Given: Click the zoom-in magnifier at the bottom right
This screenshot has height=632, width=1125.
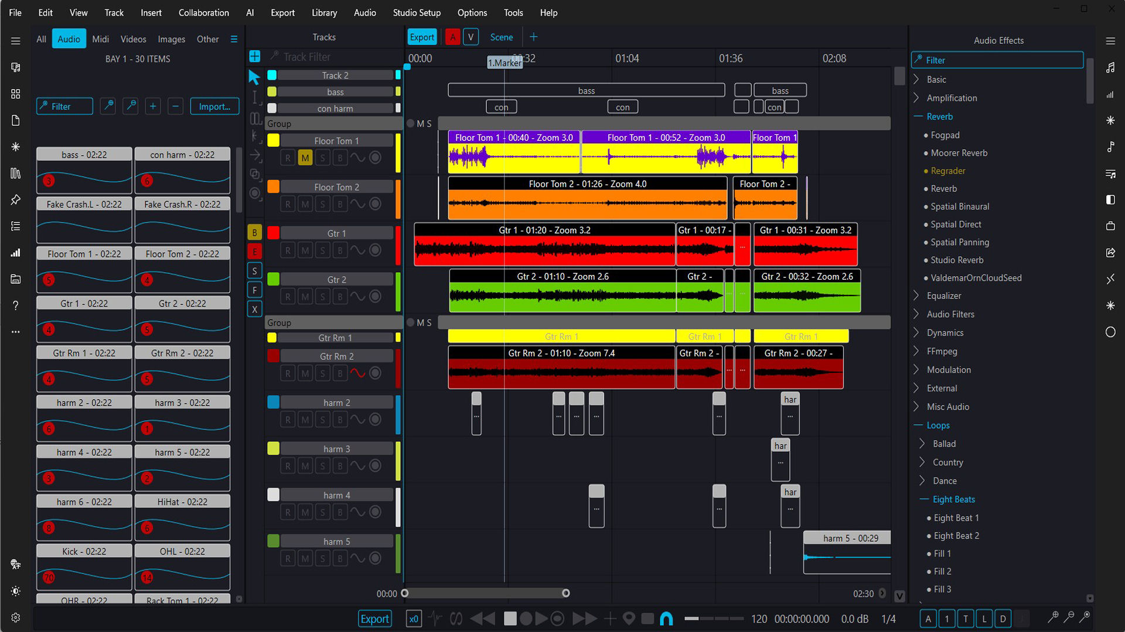Looking at the screenshot, I should pos(1053,617).
